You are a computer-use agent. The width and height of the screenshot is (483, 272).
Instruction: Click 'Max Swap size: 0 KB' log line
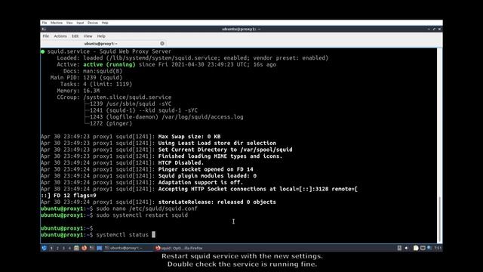click(x=189, y=137)
